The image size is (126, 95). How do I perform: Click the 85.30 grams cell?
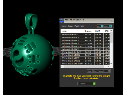[89, 35]
